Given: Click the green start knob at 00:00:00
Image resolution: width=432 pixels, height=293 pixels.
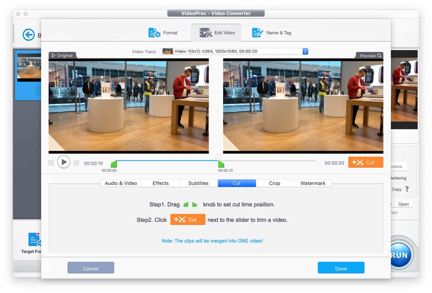Looking at the screenshot, I should pos(114,164).
